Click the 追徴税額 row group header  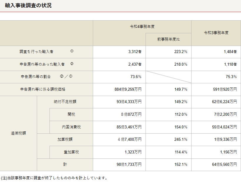tap(18, 133)
